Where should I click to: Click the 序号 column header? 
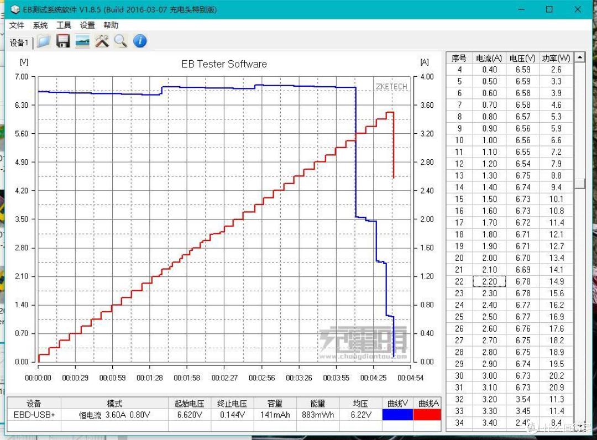(459, 58)
